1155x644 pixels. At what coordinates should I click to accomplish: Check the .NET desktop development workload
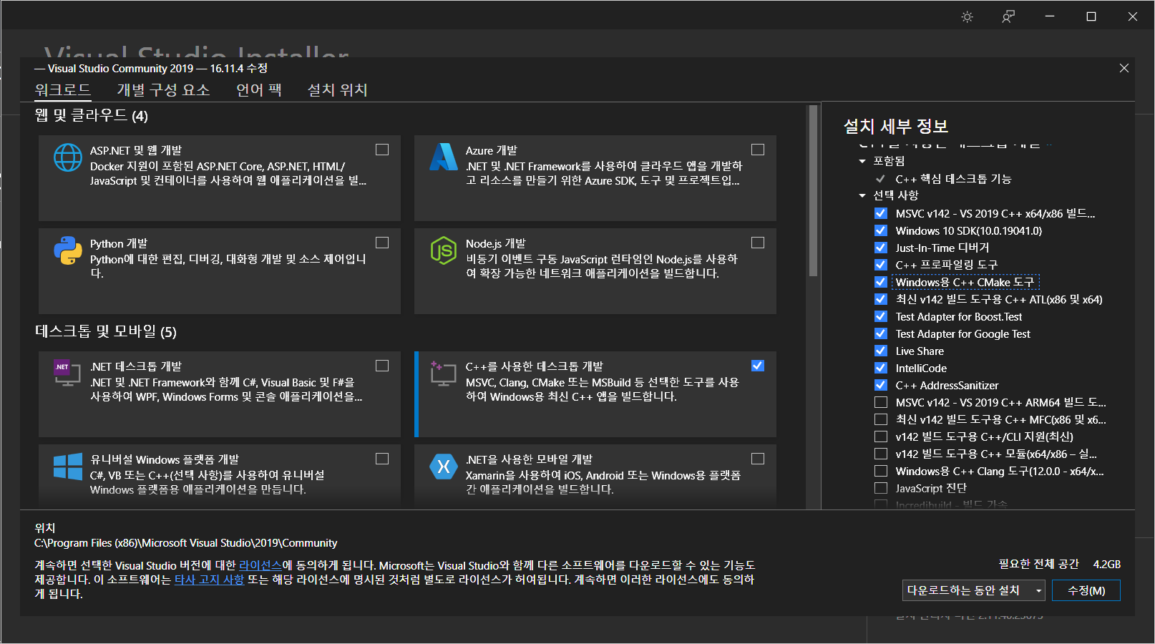click(x=382, y=366)
